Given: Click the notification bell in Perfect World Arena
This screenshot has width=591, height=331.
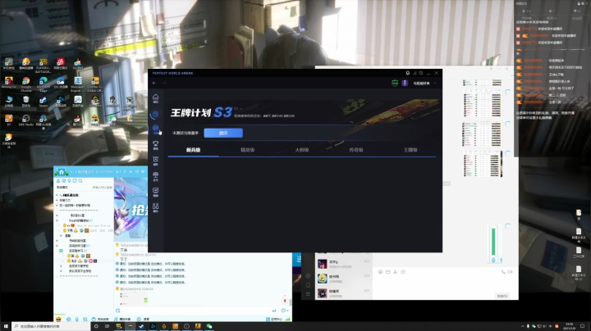Looking at the screenshot, I should [407, 73].
